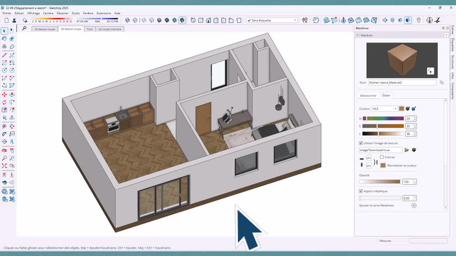This screenshot has height=256, width=456.
Task: Choose the Eraser tool
Action: click(12, 39)
